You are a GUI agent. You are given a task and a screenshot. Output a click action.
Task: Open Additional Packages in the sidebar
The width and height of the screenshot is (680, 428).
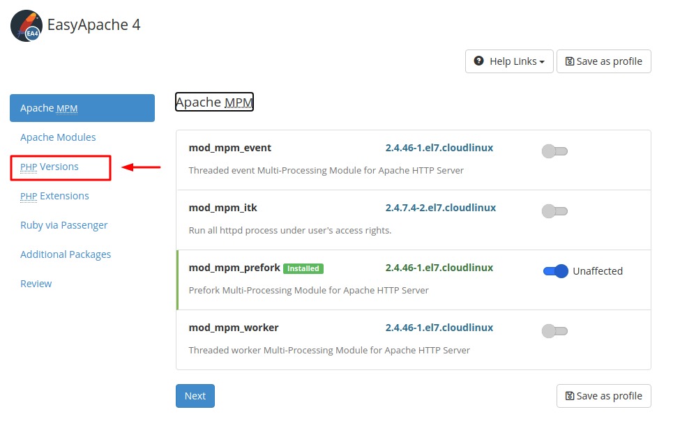tap(66, 254)
